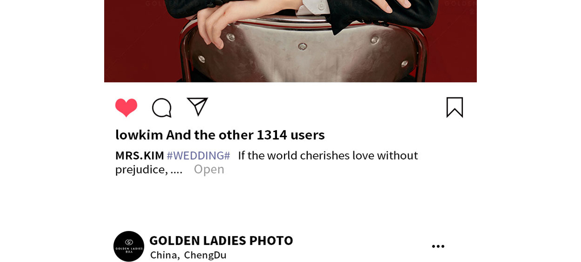
Task: Expand the caption with the Open link
Action: (209, 169)
